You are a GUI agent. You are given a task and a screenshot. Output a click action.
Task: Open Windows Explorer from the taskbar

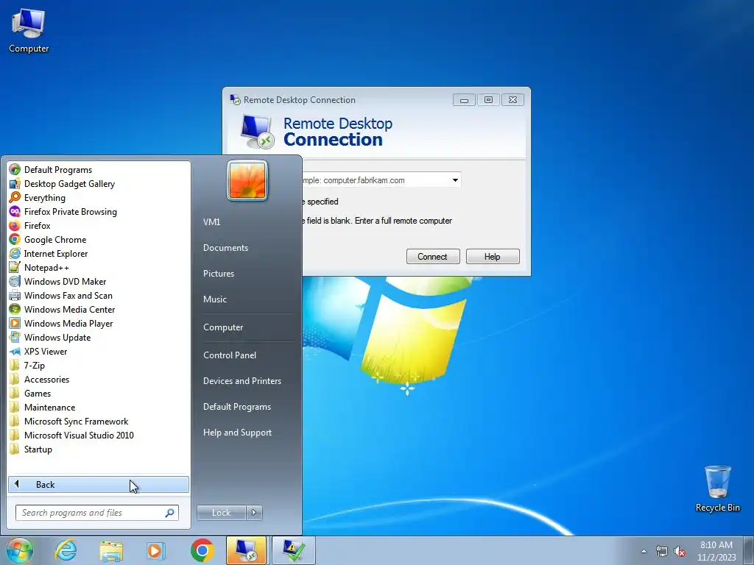[x=111, y=550]
